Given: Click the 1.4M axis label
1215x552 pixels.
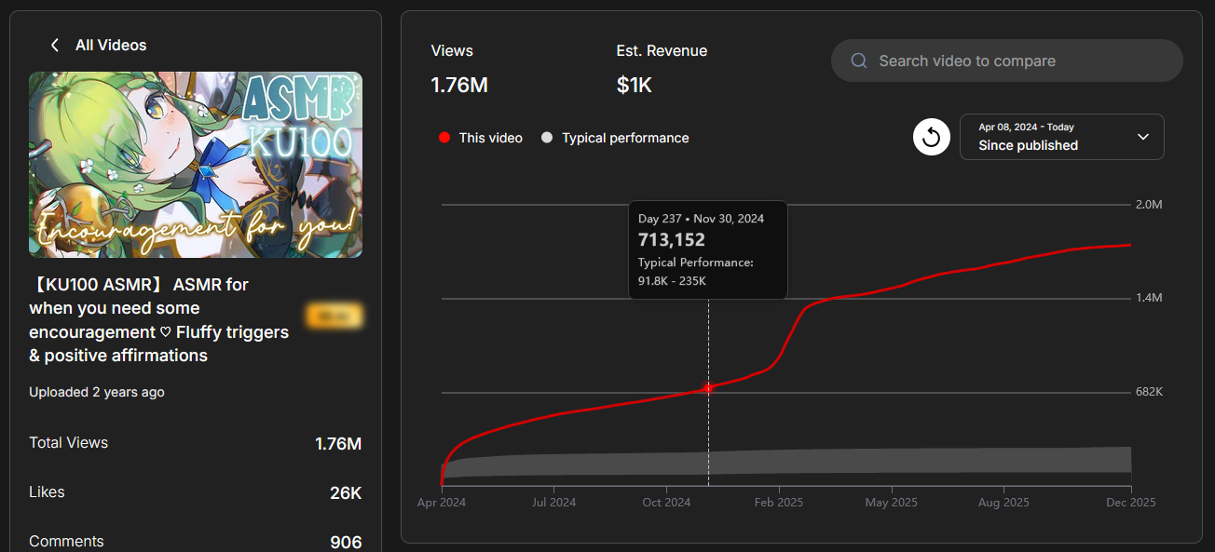Looking at the screenshot, I should click(x=1150, y=298).
